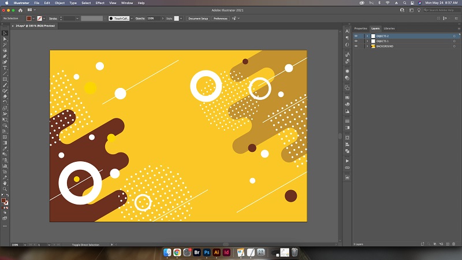
Task: Expand the OBJECTS 2 layer contents
Action: [x=367, y=36]
